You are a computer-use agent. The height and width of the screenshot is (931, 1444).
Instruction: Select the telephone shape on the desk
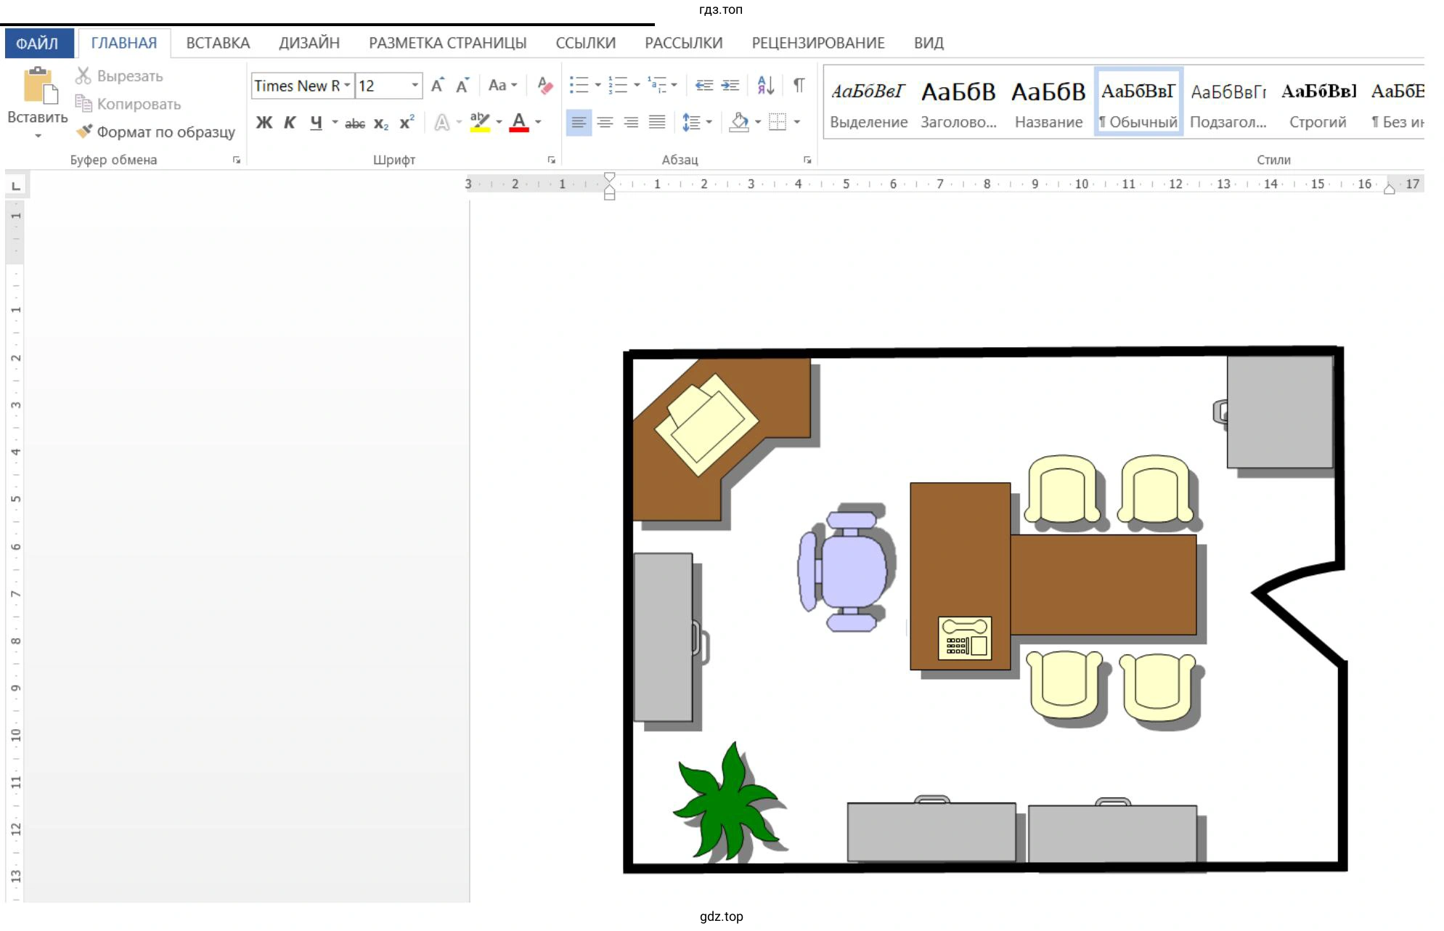click(965, 638)
